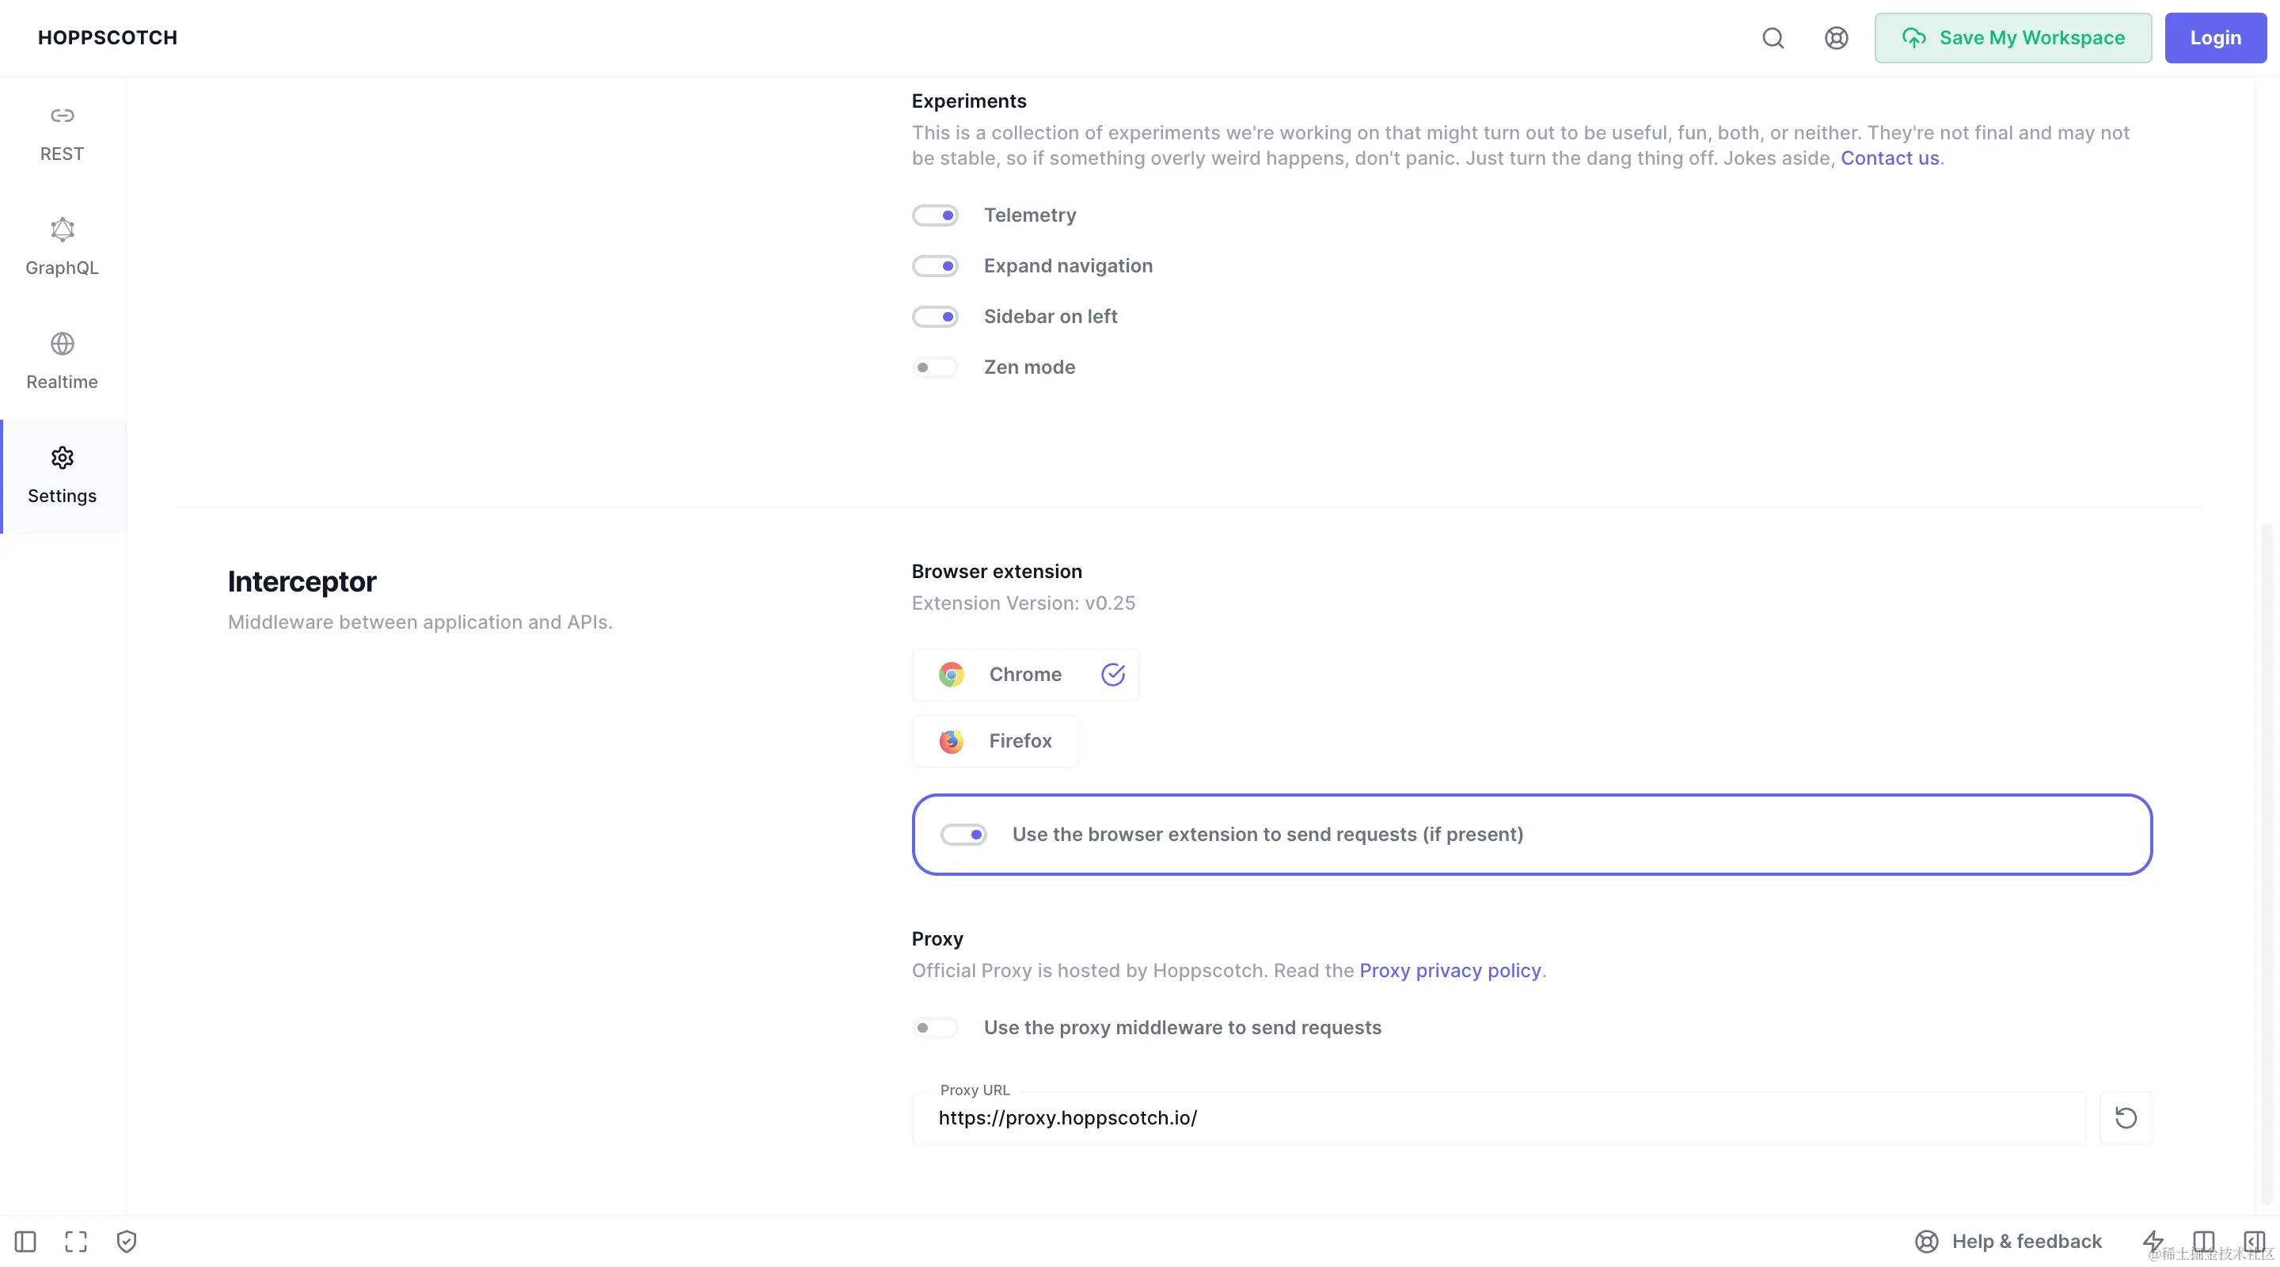Enable the Zen mode toggle

point(936,367)
